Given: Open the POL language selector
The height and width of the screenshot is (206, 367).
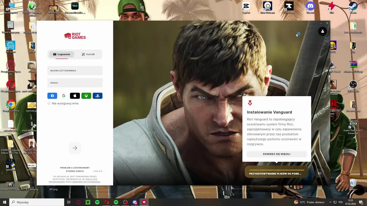Looking at the screenshot, I should pyautogui.click(x=341, y=202).
